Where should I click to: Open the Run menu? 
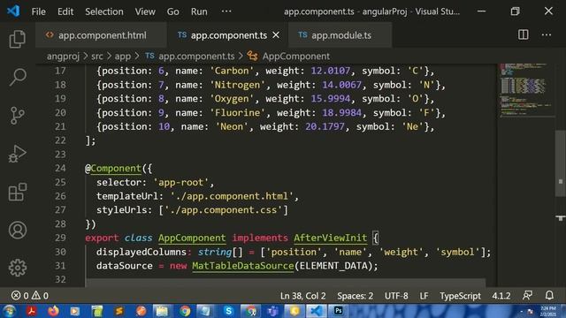pos(199,11)
